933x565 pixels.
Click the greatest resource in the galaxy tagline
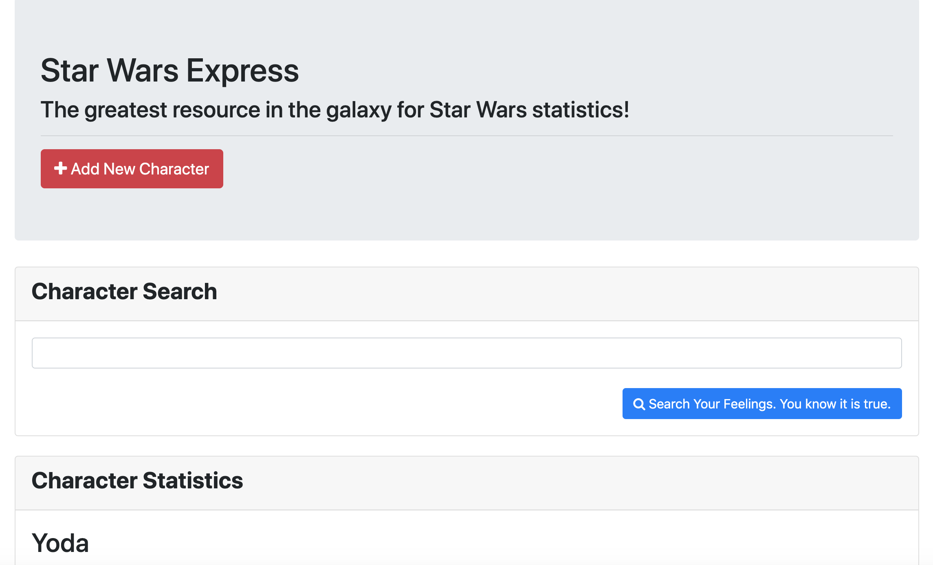(335, 110)
